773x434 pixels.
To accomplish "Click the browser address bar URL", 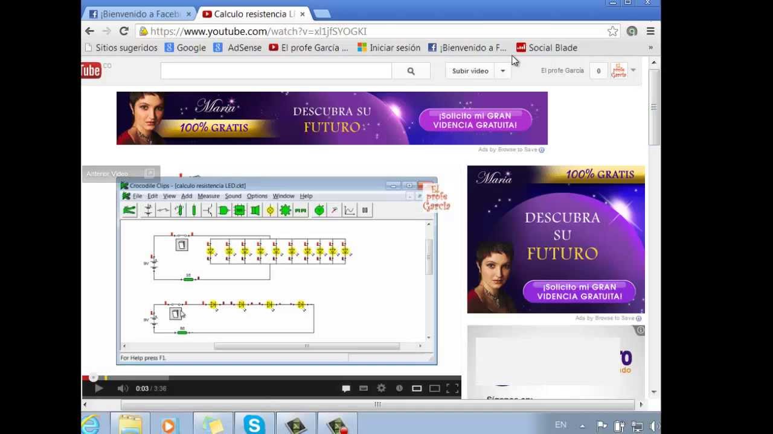I will point(258,31).
